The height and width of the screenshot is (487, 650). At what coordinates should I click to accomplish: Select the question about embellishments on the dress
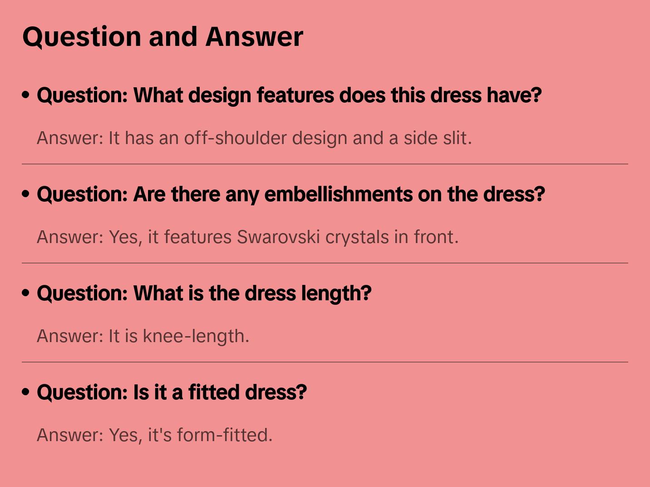[291, 194]
